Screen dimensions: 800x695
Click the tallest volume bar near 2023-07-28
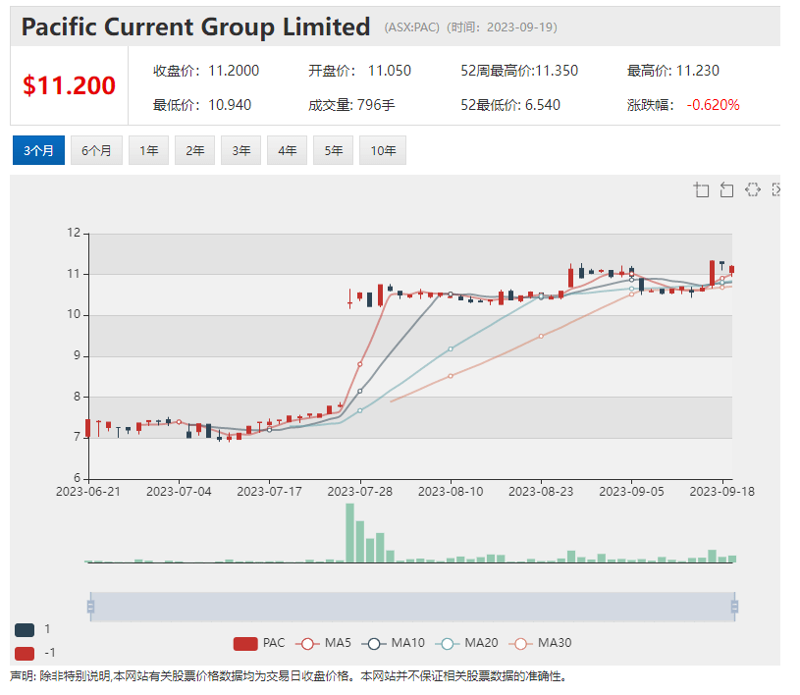tap(349, 533)
